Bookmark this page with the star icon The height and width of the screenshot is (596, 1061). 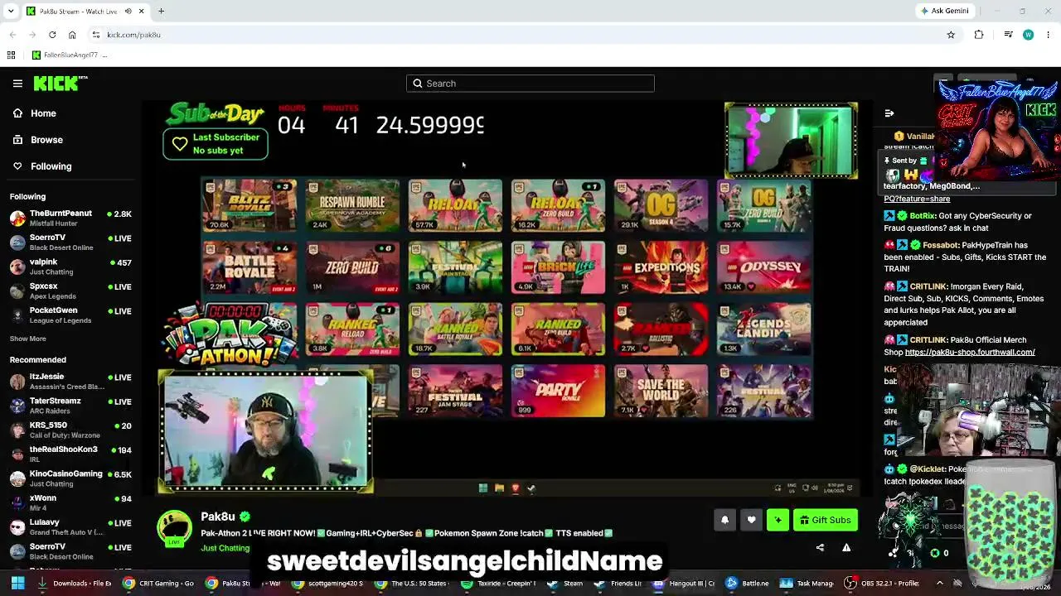(x=951, y=35)
